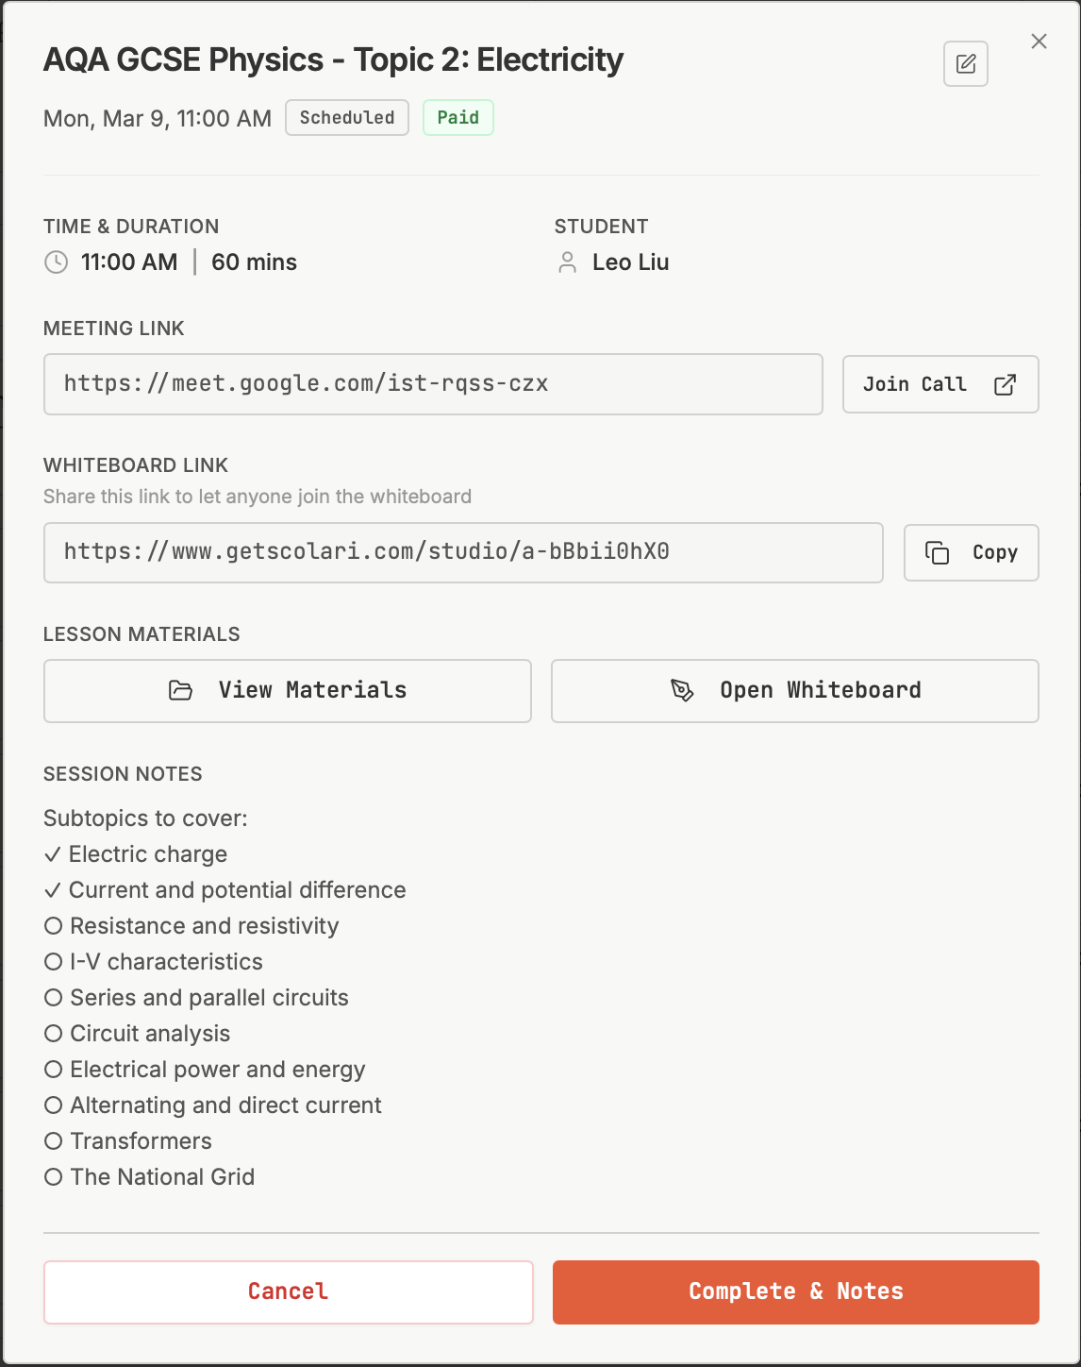
Task: Click the folder icon in View Materials
Action: point(180,690)
